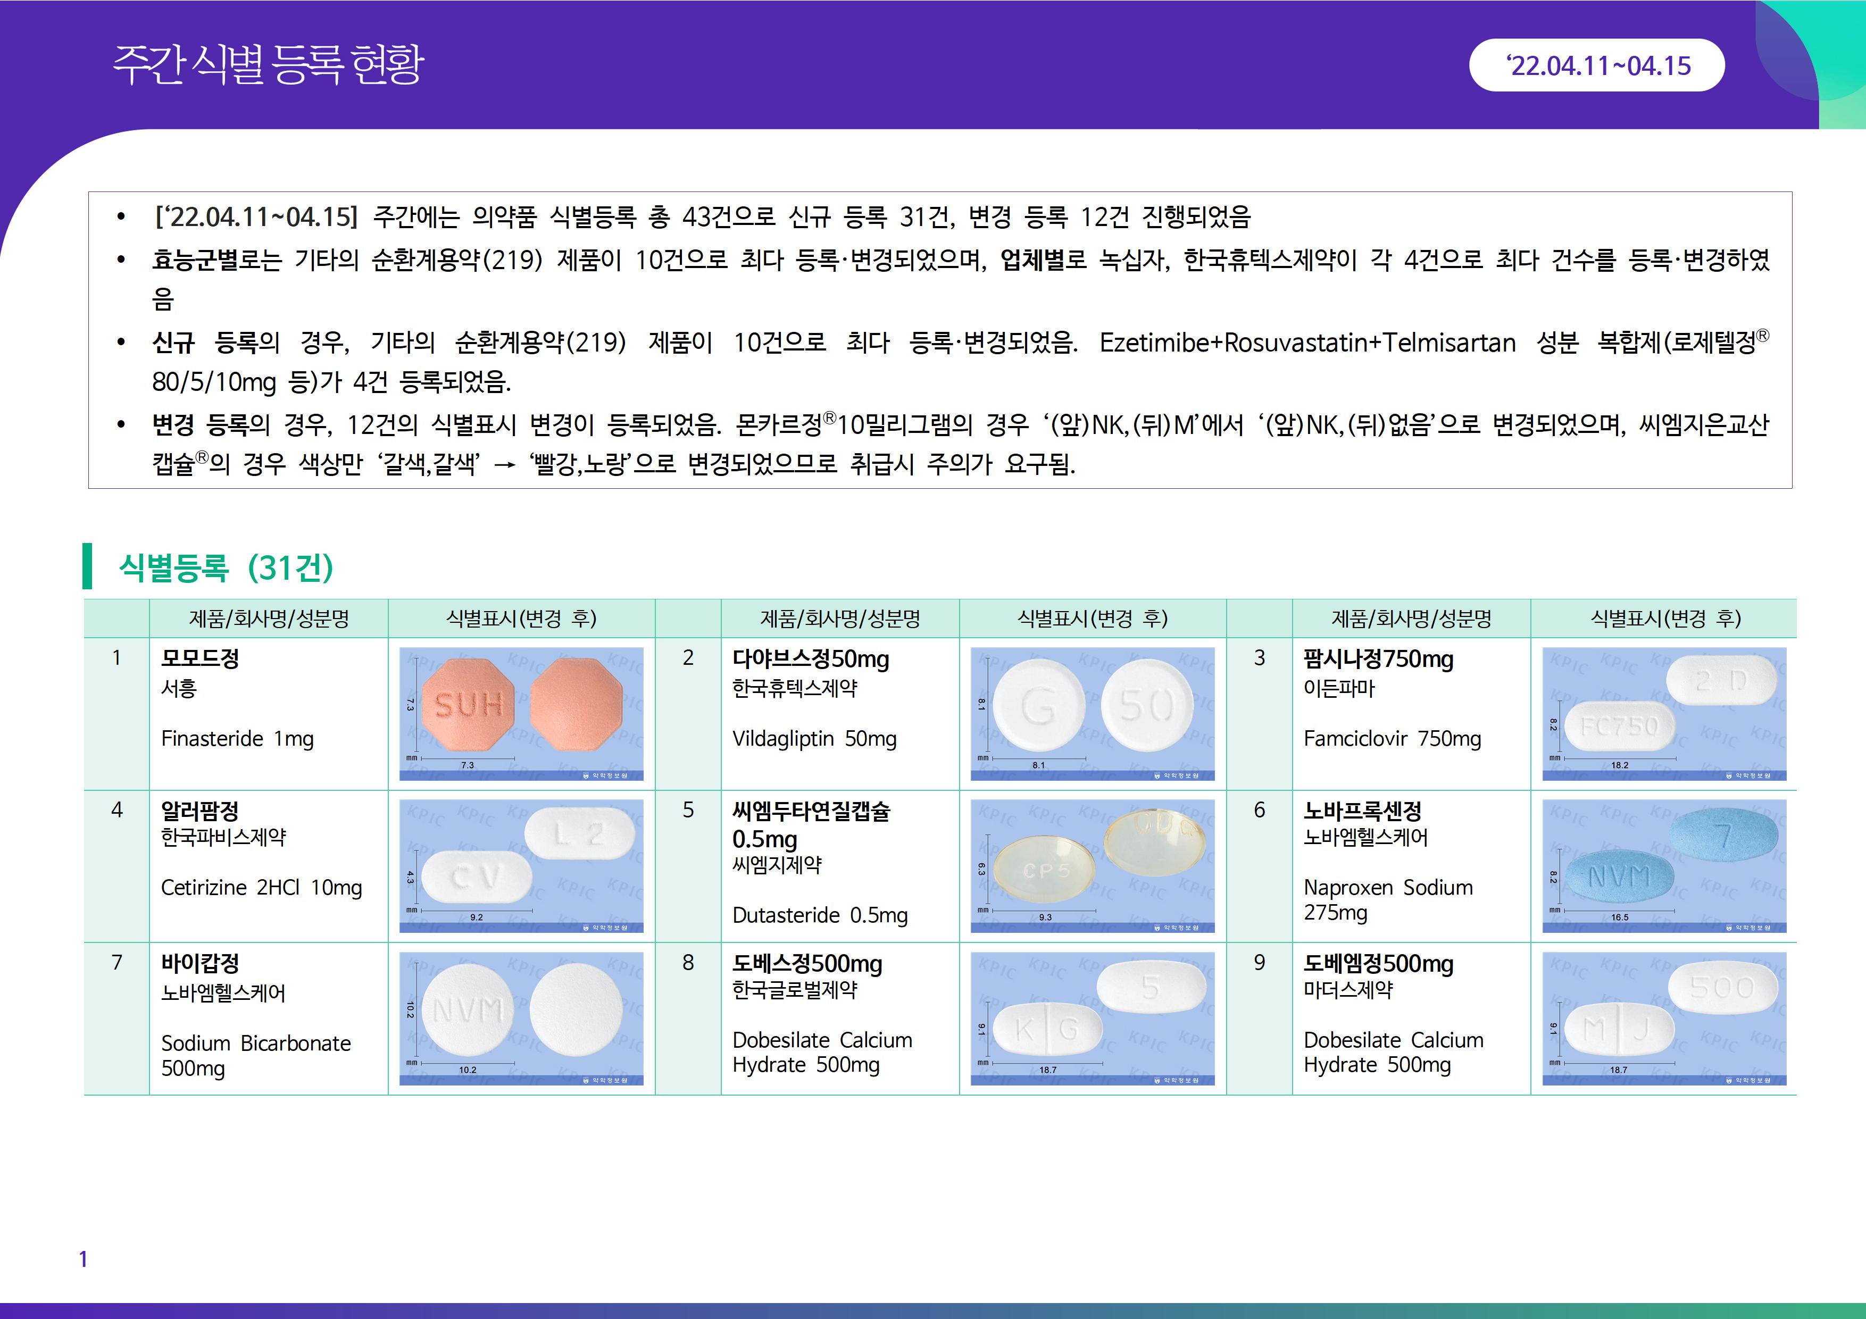Click the 식별등록 (31건) section heading
1866x1319 pixels.
click(x=226, y=567)
